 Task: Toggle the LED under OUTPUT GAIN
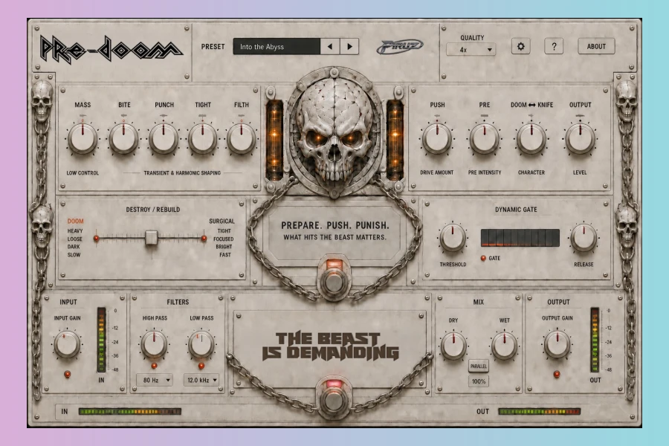point(557,375)
